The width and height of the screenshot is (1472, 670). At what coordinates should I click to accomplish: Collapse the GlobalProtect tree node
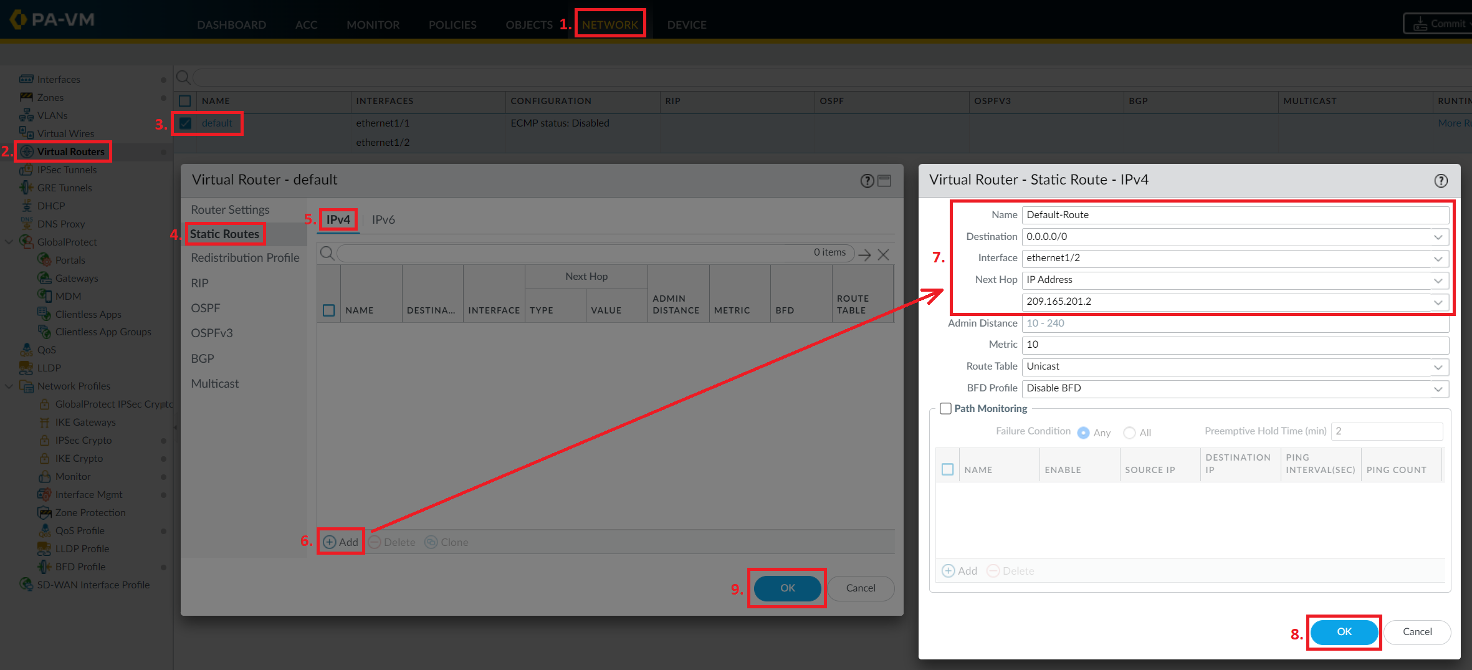[x=9, y=242]
